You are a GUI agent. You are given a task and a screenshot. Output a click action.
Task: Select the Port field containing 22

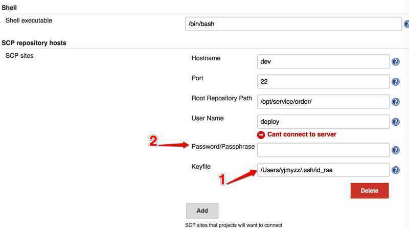coord(323,82)
